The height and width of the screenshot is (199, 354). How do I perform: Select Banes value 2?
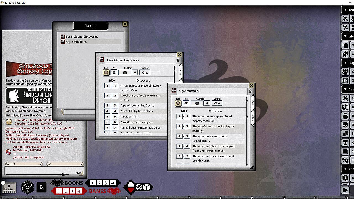click(x=66, y=191)
